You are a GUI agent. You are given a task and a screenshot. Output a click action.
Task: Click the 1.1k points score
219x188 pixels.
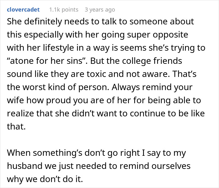[62, 10]
